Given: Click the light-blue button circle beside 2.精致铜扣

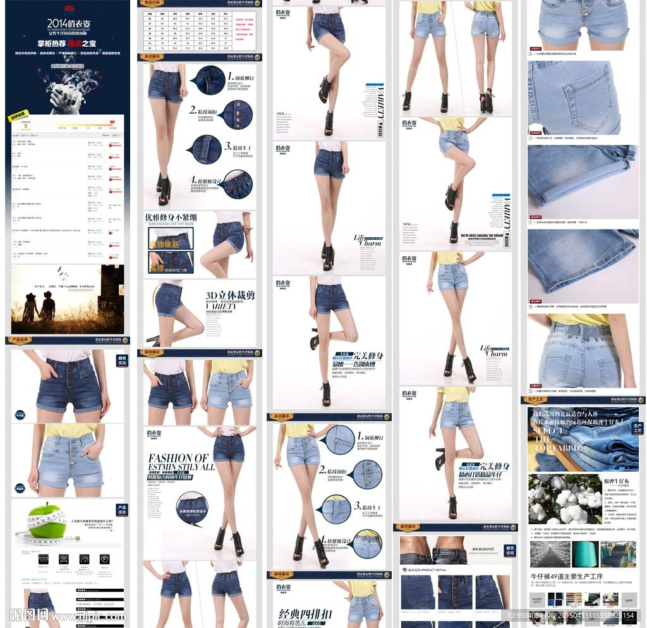Looking at the screenshot, I should click(366, 475).
